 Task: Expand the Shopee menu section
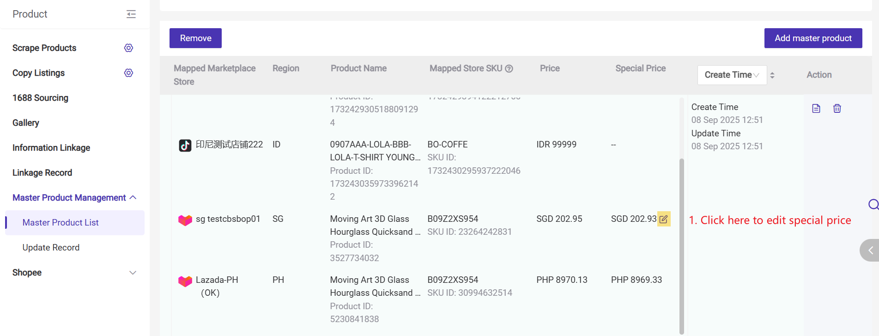click(133, 273)
